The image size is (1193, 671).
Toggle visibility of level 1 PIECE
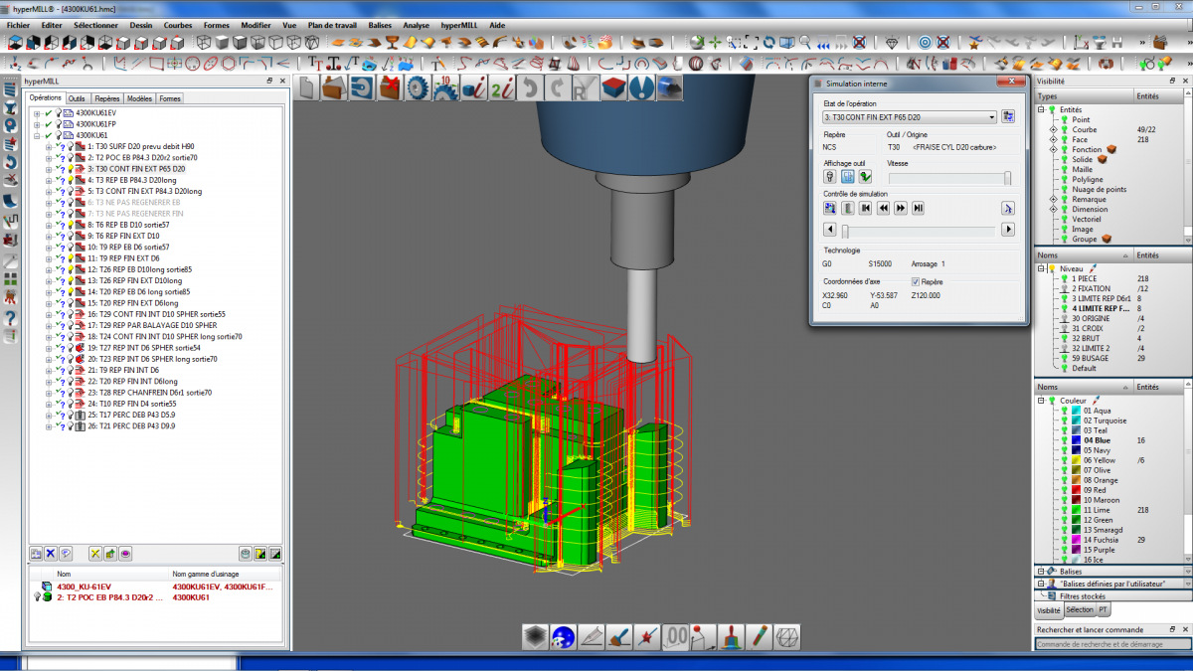[x=1064, y=278]
